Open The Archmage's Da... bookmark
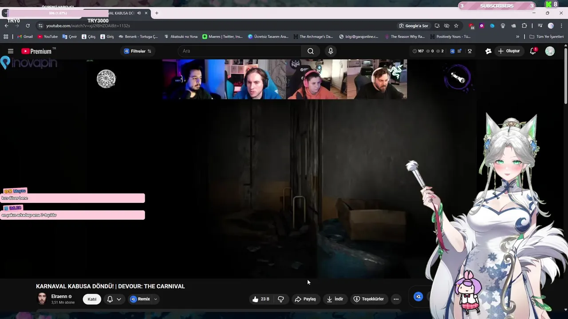568x319 pixels. (x=313, y=37)
